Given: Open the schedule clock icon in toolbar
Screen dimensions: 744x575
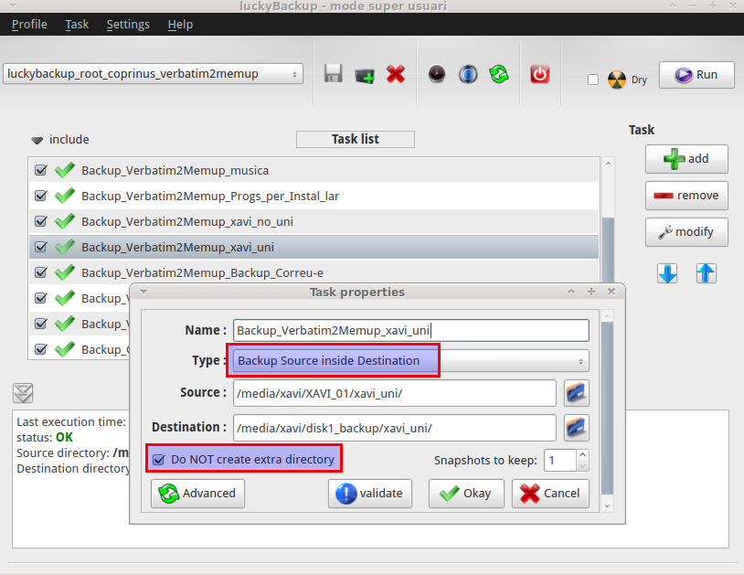Looking at the screenshot, I should tap(437, 74).
